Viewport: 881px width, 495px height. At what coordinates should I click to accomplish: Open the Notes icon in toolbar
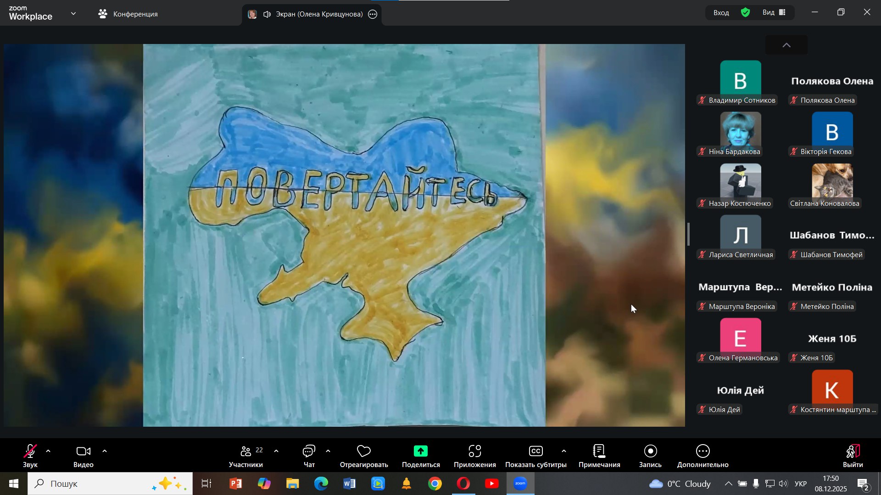(x=599, y=452)
